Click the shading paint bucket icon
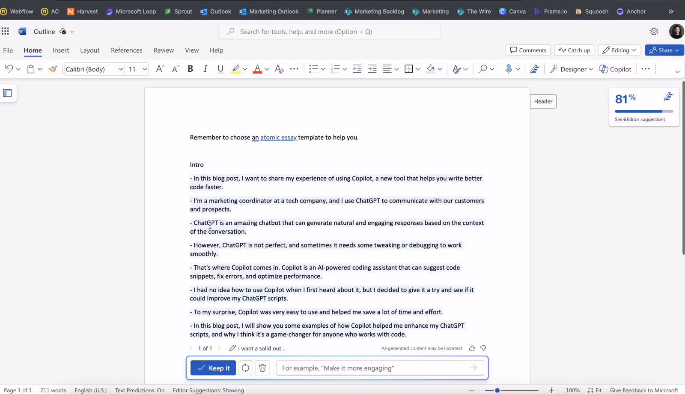The image size is (685, 394). click(431, 69)
